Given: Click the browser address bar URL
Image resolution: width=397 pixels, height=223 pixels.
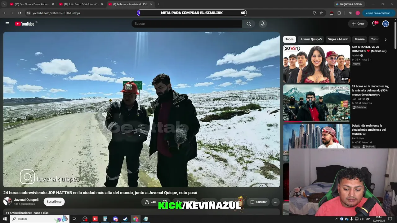Looking at the screenshot, I should [x=56, y=13].
